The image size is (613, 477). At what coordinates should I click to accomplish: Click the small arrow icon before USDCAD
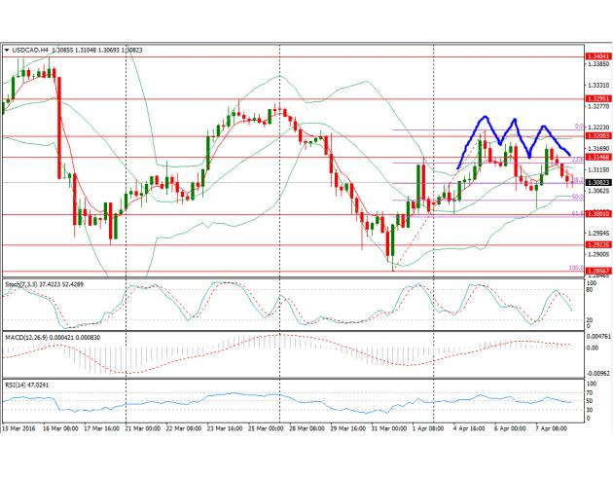coord(7,49)
